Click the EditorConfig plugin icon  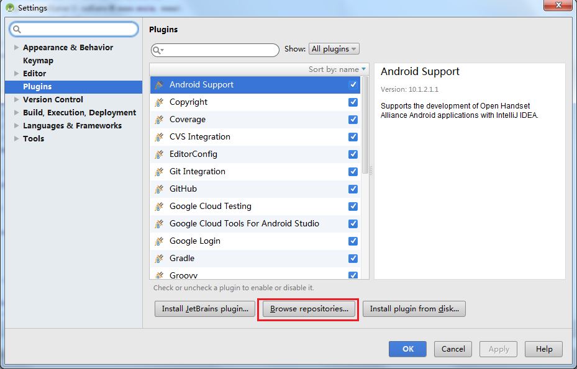pyautogui.click(x=159, y=154)
